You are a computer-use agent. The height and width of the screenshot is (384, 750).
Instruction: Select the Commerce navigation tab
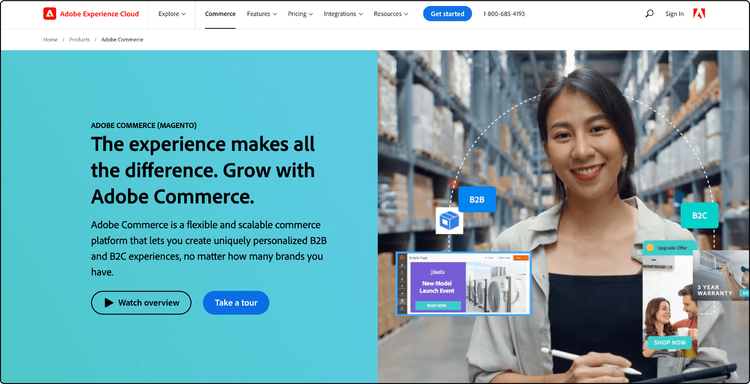point(219,14)
